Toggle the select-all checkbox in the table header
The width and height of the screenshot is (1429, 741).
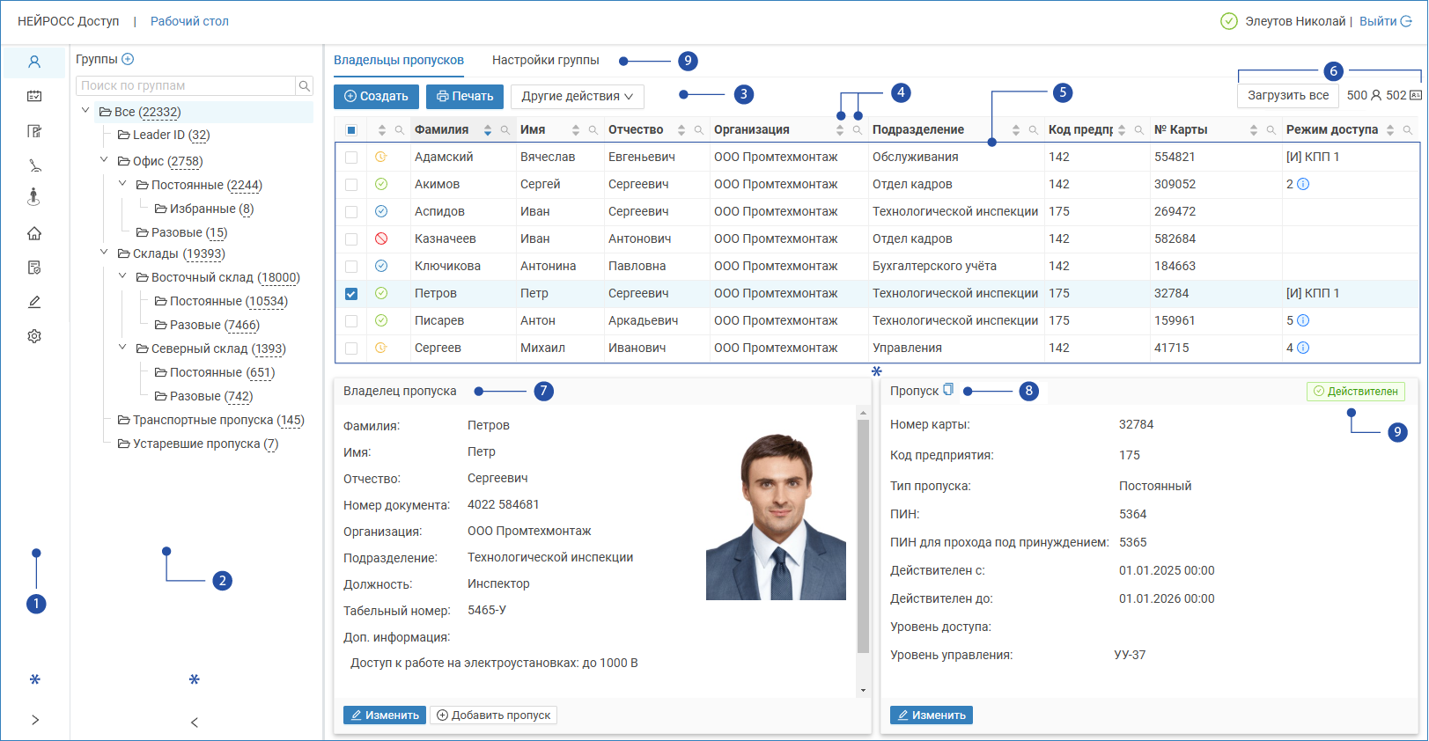click(351, 130)
